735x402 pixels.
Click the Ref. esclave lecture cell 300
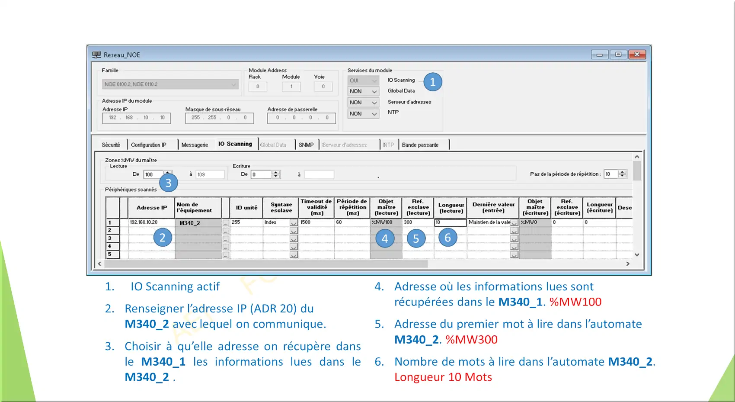pyautogui.click(x=418, y=222)
